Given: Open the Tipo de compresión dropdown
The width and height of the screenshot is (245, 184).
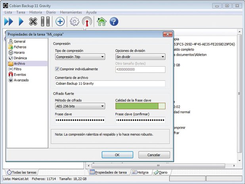Looking at the screenshot, I should click(80, 57).
